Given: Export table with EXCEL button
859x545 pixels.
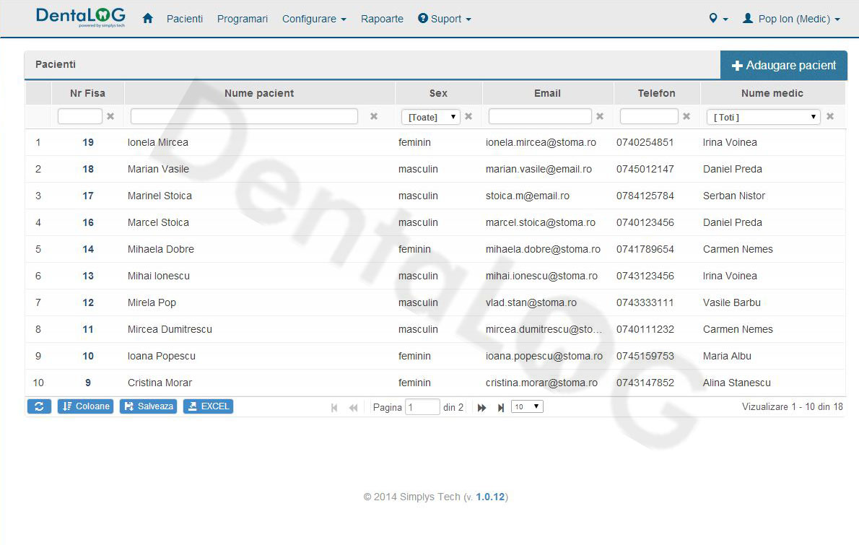Looking at the screenshot, I should [208, 406].
